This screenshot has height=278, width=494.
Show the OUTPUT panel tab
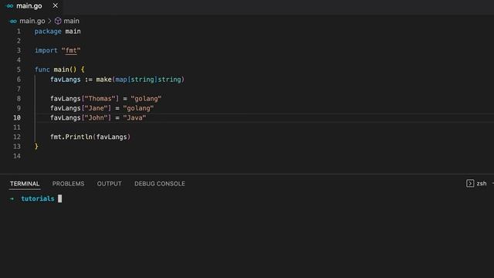pos(110,184)
